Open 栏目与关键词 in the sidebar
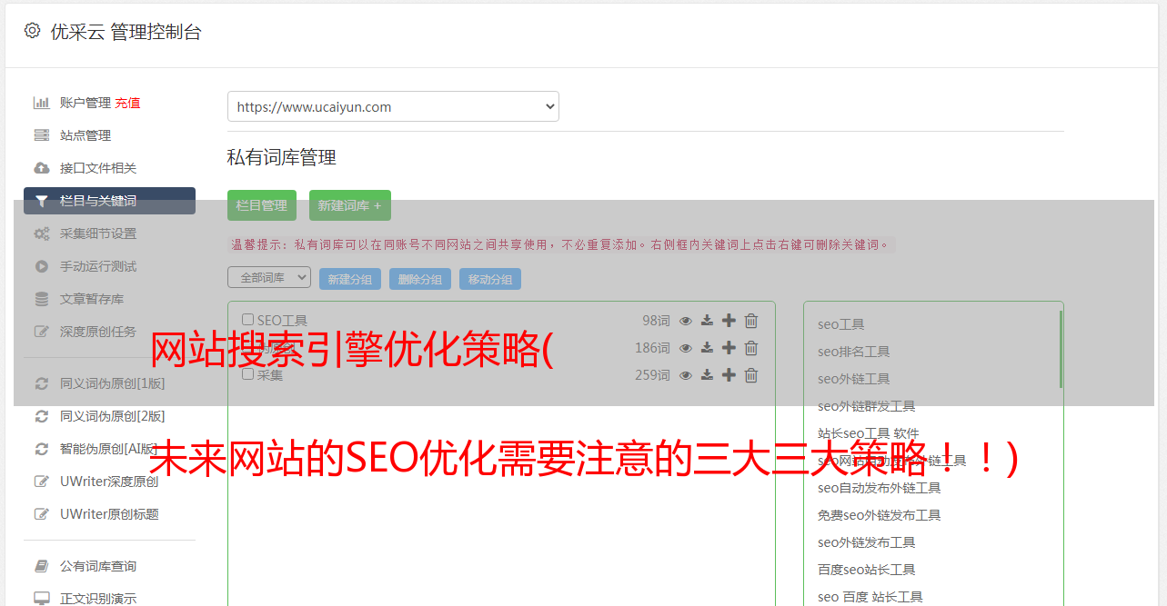The height and width of the screenshot is (606, 1167). (109, 201)
